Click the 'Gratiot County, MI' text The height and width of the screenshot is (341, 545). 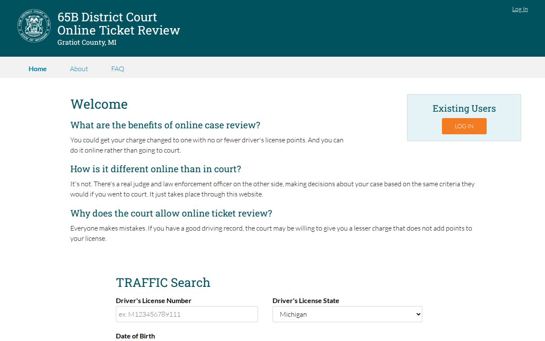tap(87, 43)
